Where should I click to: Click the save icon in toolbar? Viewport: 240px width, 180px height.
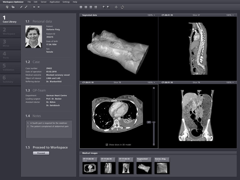(x=8, y=7)
